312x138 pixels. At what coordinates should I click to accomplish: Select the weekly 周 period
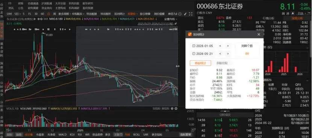(55, 14)
